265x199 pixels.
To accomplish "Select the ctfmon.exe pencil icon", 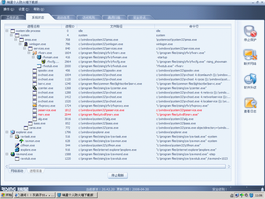I will [17, 145].
